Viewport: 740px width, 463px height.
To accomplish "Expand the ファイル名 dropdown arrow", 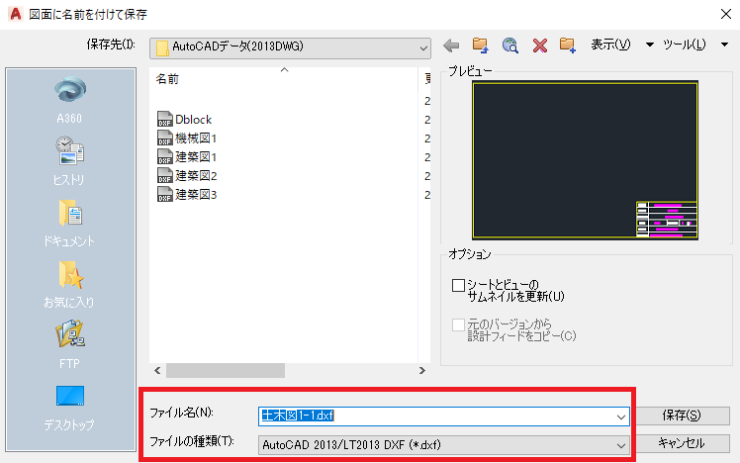I will (x=620, y=417).
